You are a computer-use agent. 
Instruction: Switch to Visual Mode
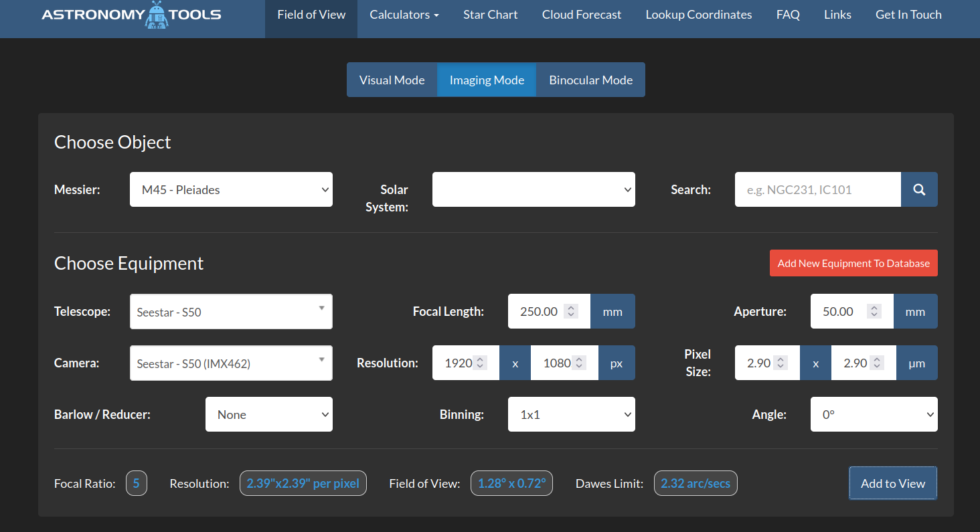tap(392, 80)
